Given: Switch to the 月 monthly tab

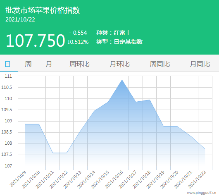Looking at the screenshot, I should point(49,64).
